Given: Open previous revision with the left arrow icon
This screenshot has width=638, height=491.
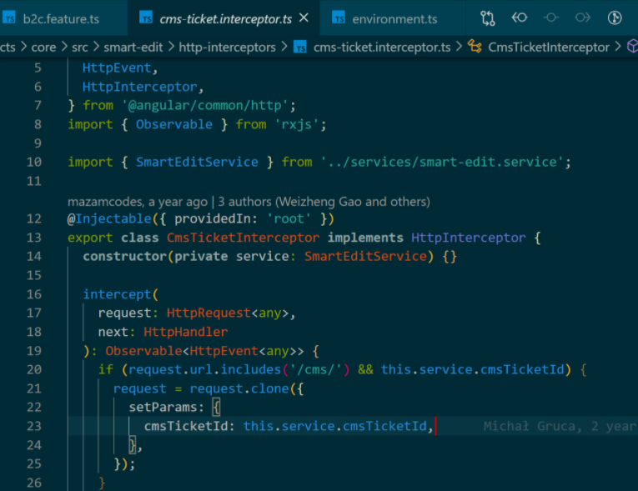Looking at the screenshot, I should (520, 18).
